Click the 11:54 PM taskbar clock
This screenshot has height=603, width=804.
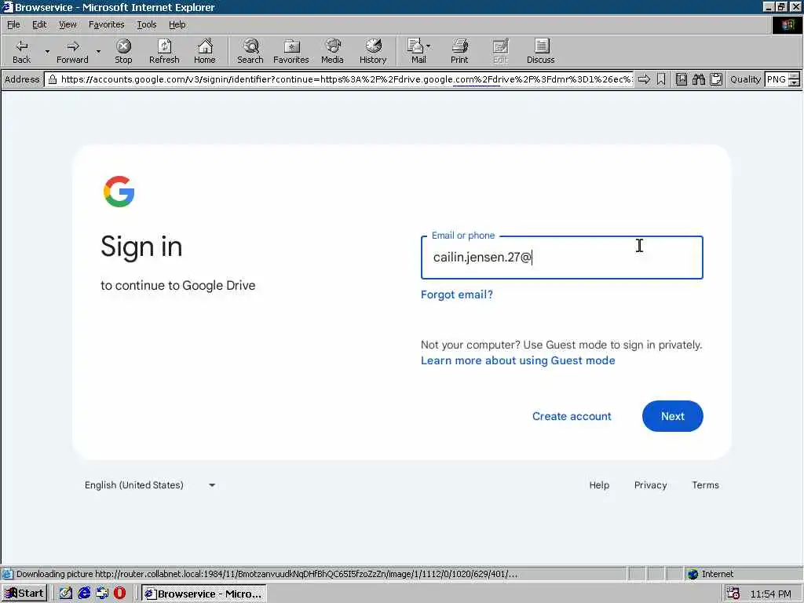770,594
